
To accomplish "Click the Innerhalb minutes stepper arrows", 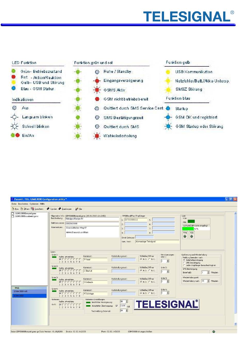I will (x=208, y=272).
